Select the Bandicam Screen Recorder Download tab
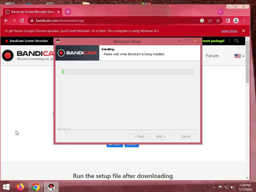 point(32,12)
